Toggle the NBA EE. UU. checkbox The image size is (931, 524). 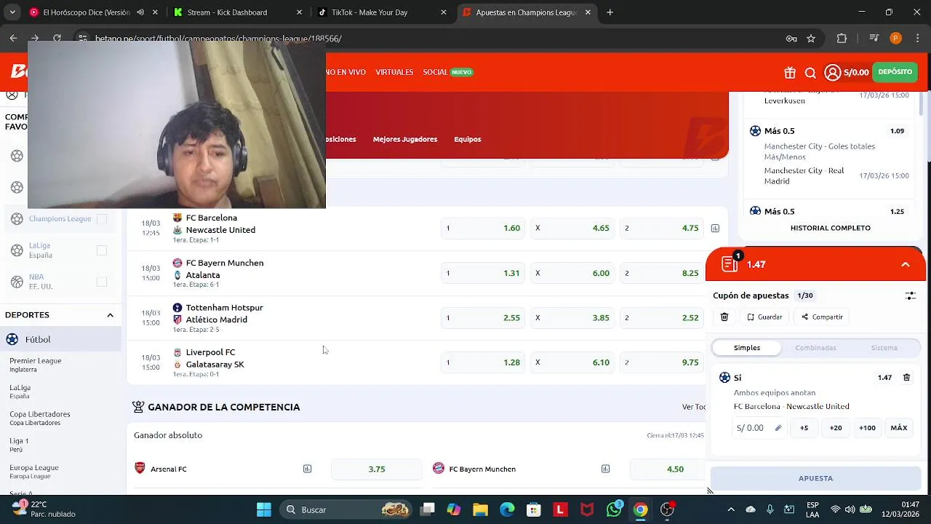102,282
